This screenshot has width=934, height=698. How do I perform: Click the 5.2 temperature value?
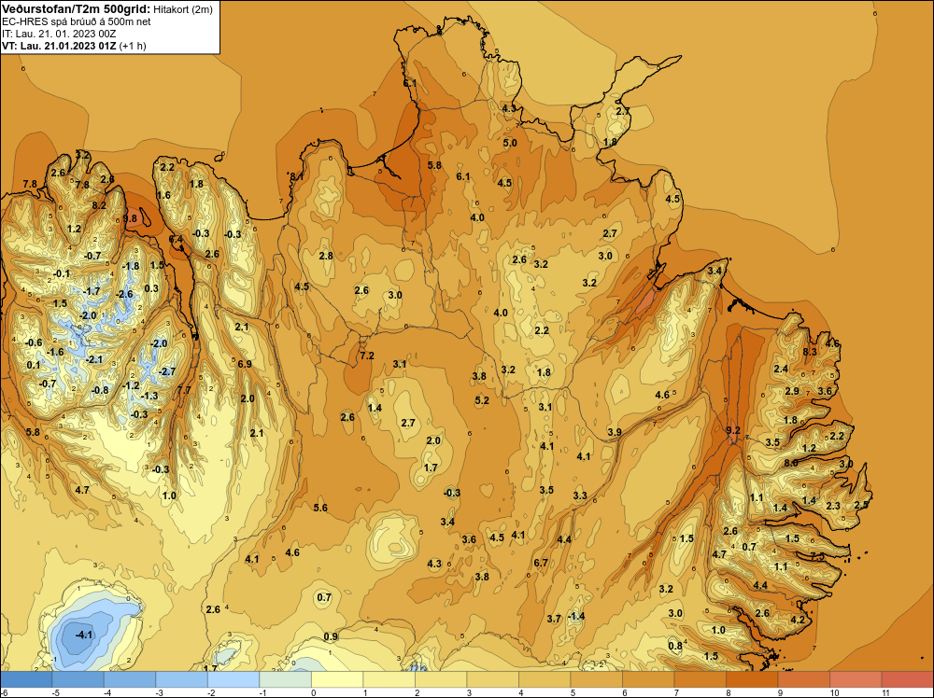(482, 400)
